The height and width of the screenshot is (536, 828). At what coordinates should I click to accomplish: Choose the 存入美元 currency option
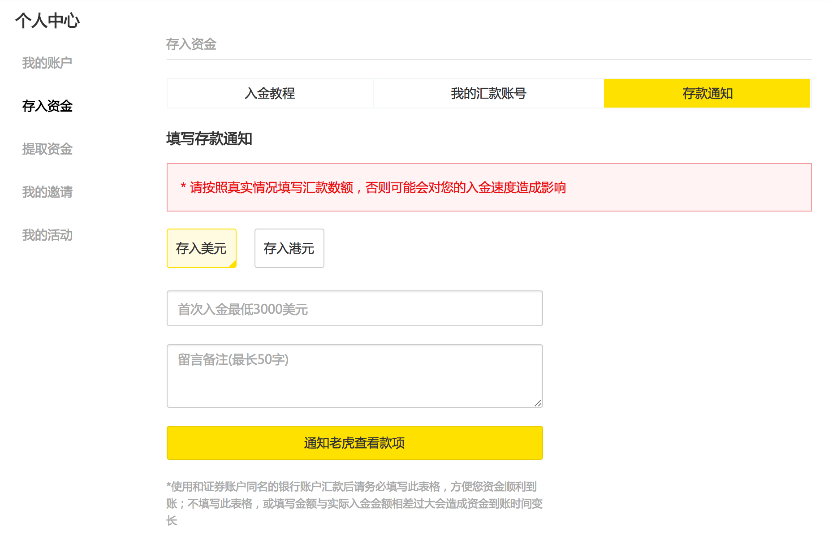(201, 248)
